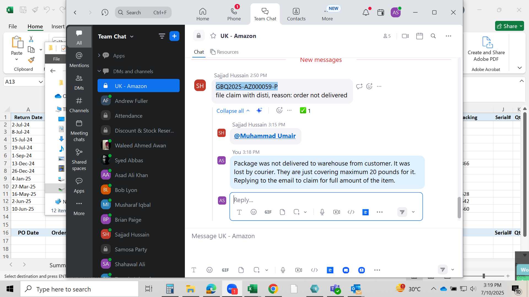Open the Phone tab with notification badge
The height and width of the screenshot is (297, 529).
point(234,14)
